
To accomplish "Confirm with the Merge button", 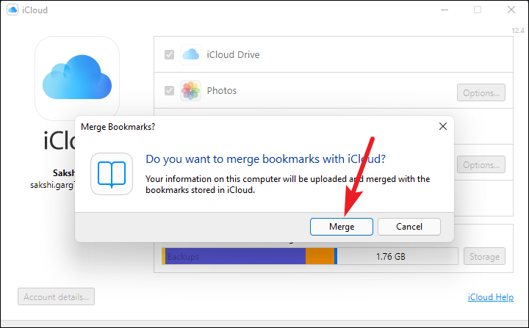I will [342, 227].
